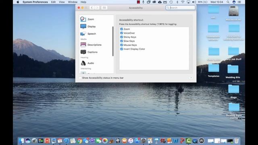Open help with the question mark button
This screenshot has height=145, width=258.
[x=191, y=78]
